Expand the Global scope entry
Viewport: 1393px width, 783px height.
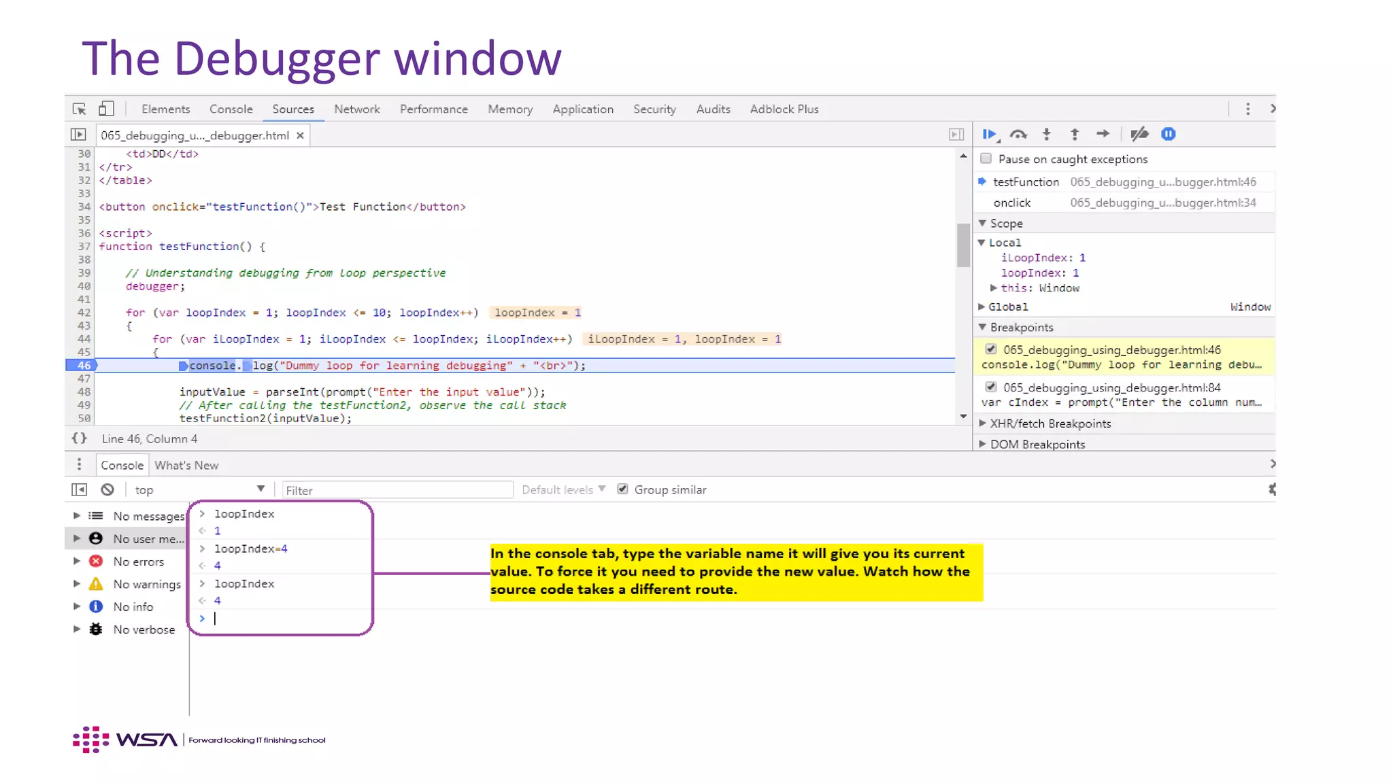[x=981, y=307]
